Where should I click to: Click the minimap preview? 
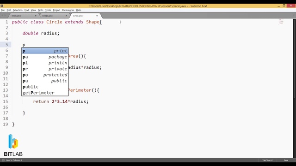click(281, 22)
